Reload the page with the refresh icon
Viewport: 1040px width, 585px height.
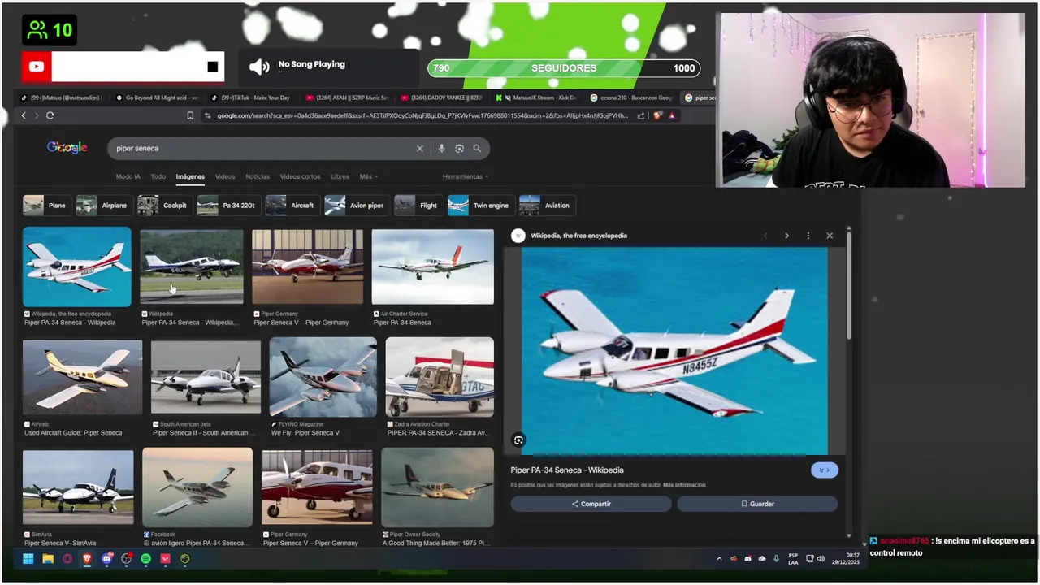50,115
